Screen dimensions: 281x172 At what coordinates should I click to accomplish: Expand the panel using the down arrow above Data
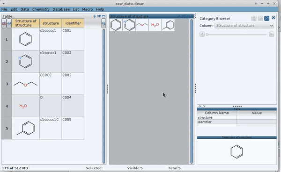(204, 106)
